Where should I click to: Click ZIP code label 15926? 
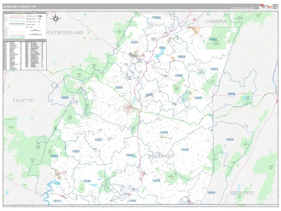point(198,98)
